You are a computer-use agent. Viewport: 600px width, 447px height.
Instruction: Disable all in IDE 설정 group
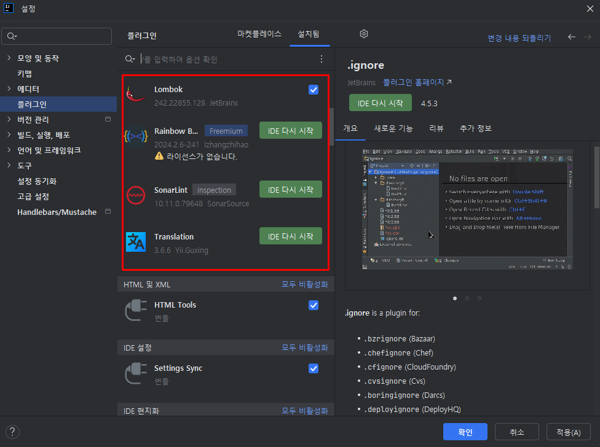coord(304,348)
